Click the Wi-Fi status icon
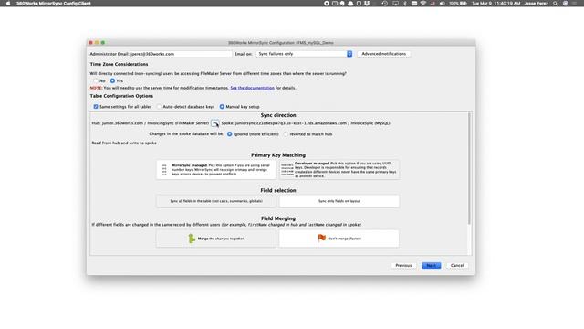This screenshot has width=584, height=329. [423, 4]
